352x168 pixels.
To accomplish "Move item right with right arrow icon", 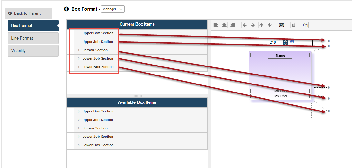I will [x=253, y=25].
